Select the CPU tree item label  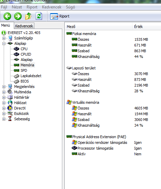click(24, 49)
